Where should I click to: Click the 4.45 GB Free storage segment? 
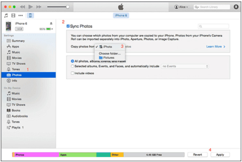[x=154, y=155]
